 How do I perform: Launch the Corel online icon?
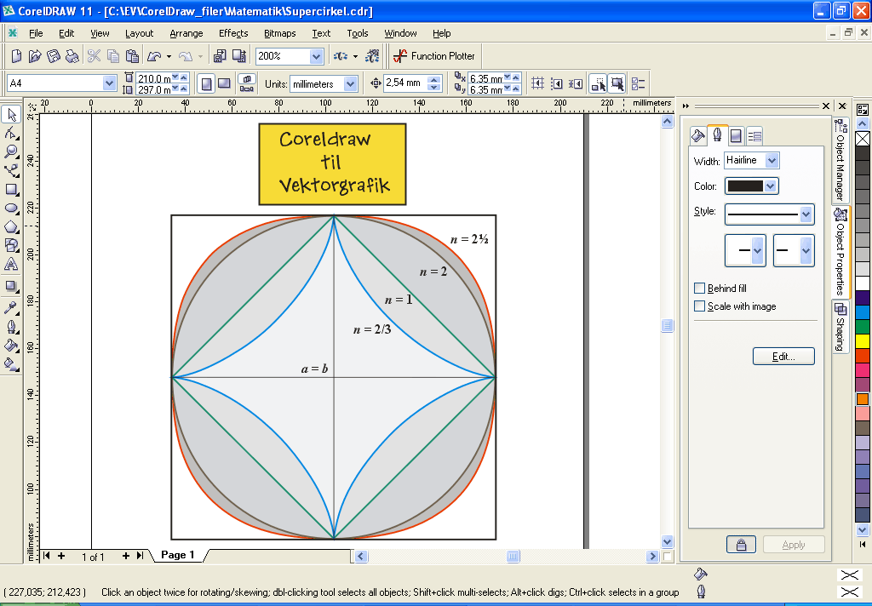(x=372, y=56)
